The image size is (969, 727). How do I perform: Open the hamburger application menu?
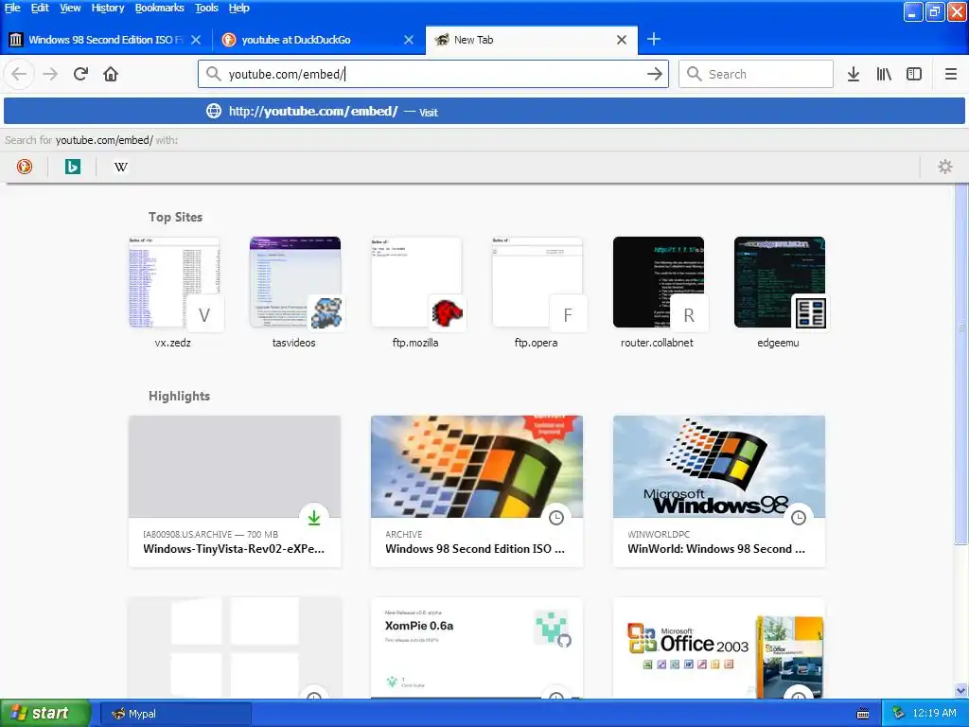point(951,74)
